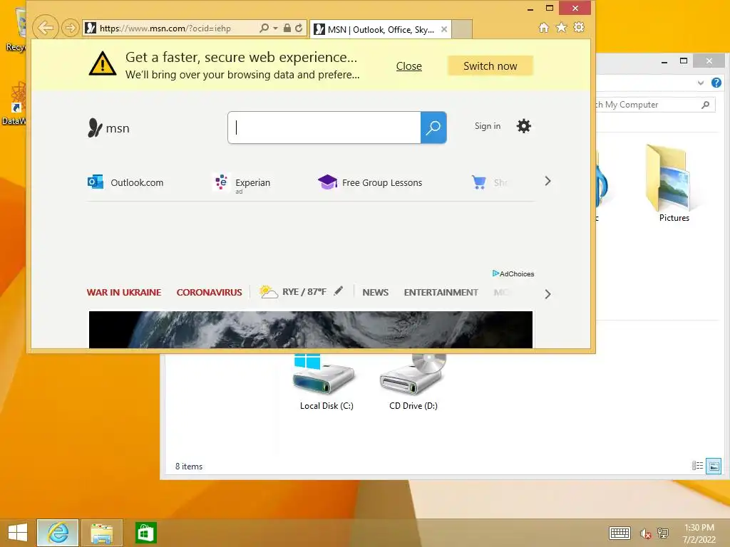The height and width of the screenshot is (547, 730).
Task: Switch Explorer to details view icon
Action: (x=697, y=466)
